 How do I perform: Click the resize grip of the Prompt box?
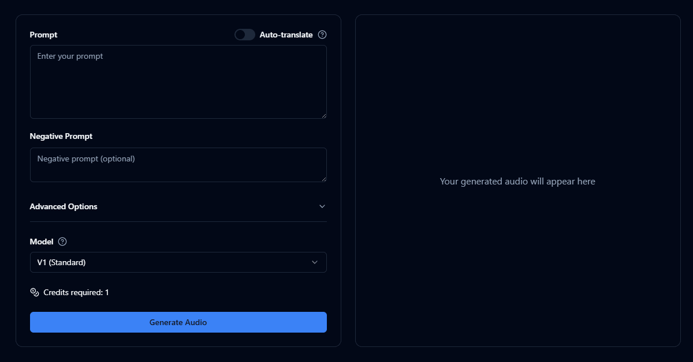pyautogui.click(x=324, y=115)
